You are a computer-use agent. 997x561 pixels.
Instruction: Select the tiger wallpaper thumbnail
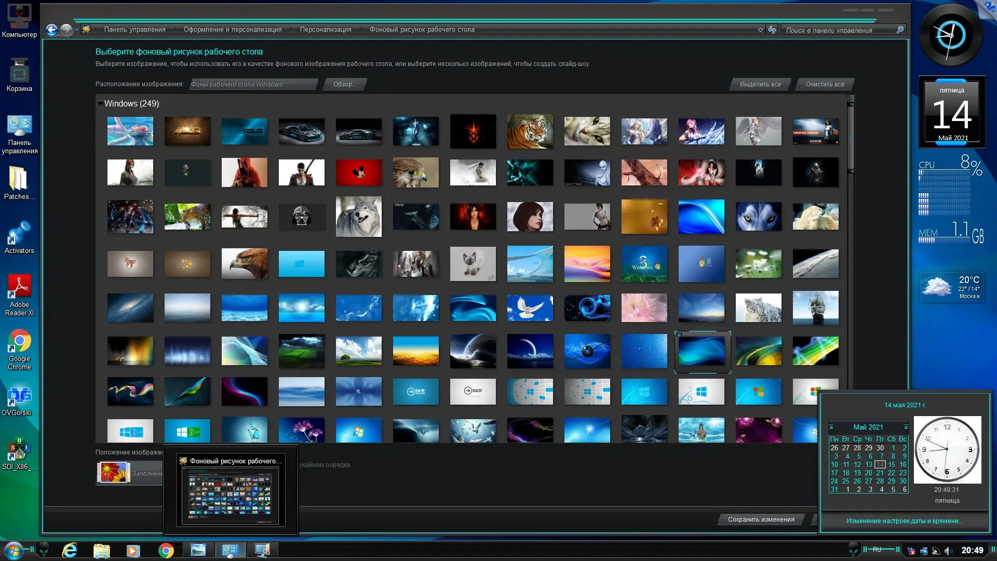point(530,131)
